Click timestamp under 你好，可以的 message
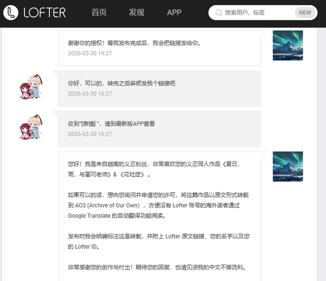 (90, 93)
